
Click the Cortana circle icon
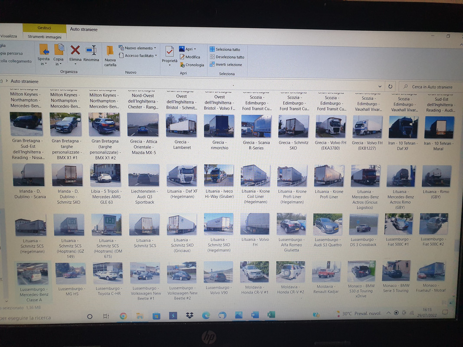point(90,317)
